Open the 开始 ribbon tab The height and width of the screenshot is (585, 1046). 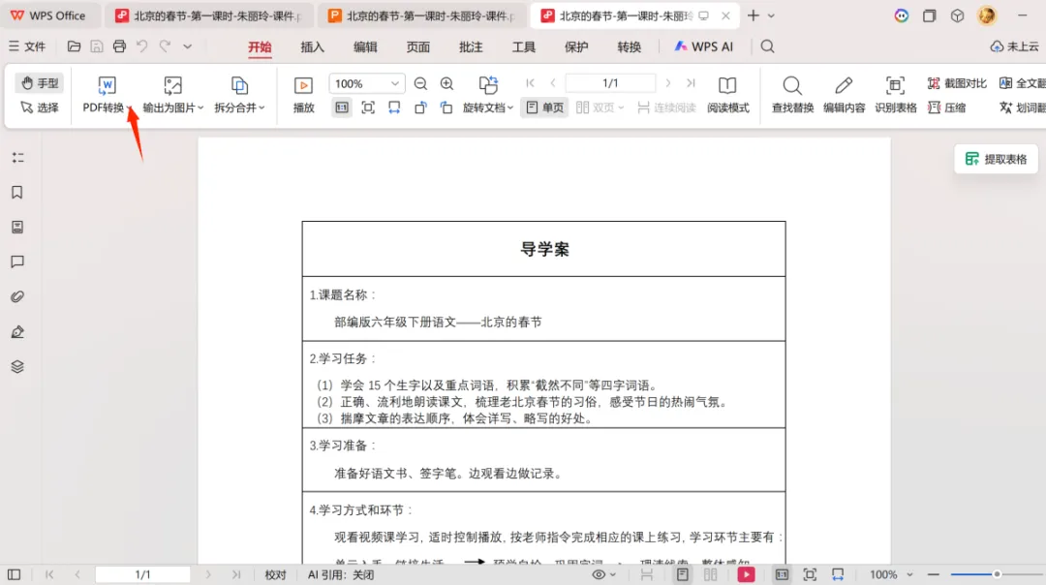tap(260, 46)
